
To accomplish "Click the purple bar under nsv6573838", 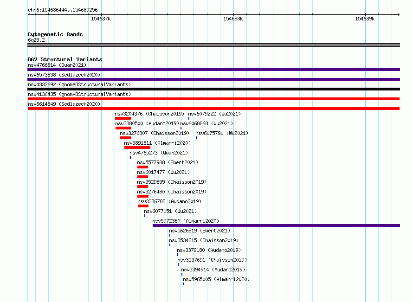I will tap(213, 79).
